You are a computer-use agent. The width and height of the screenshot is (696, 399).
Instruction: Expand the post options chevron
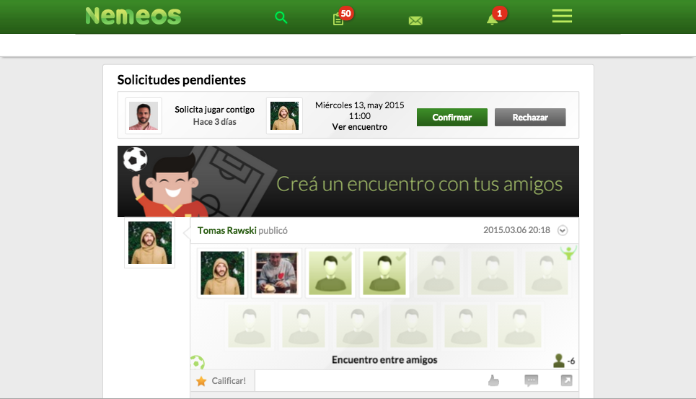563,230
